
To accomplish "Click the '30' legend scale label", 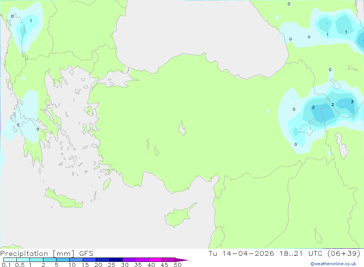I will [124, 265].
